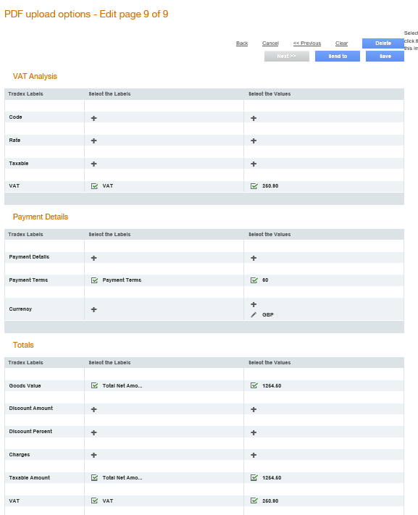Image resolution: width=418 pixels, height=515 pixels.
Task: Click the 'Goods Value' Tradex label
Action: (x=25, y=385)
